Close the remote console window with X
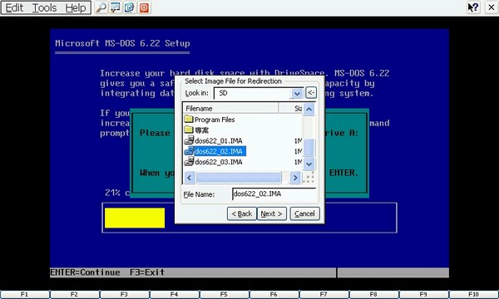499x299 pixels. 492,7
